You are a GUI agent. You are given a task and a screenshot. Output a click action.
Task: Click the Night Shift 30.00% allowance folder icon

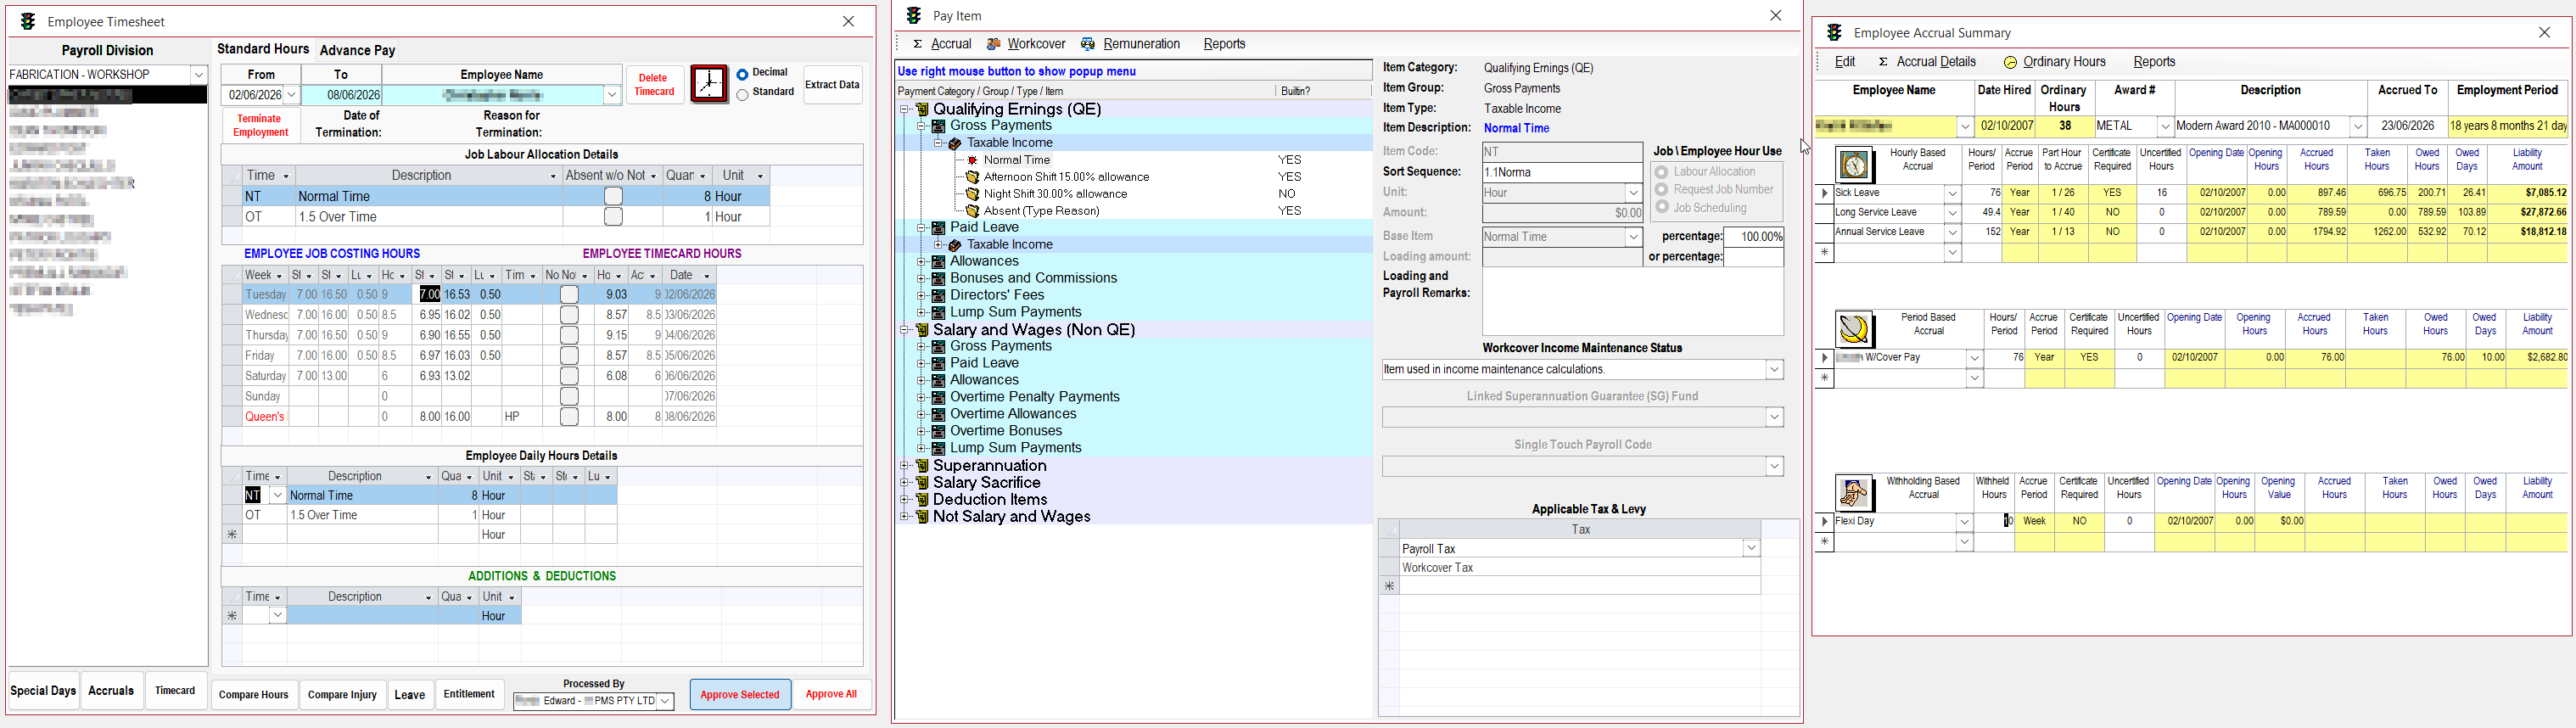[x=972, y=194]
